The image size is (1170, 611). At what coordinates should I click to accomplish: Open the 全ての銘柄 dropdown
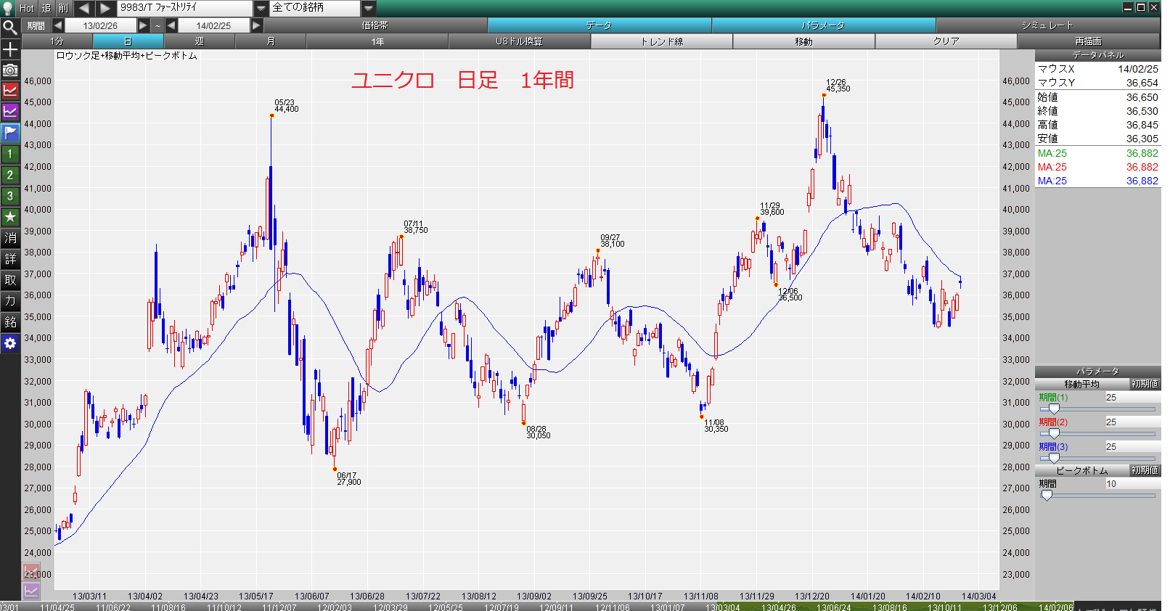pyautogui.click(x=369, y=8)
